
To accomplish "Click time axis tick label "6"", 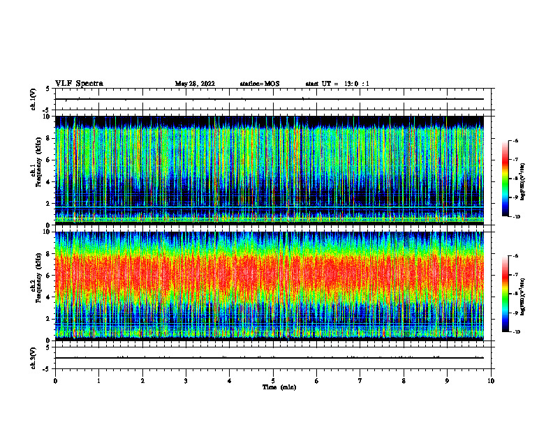I will (x=317, y=381).
